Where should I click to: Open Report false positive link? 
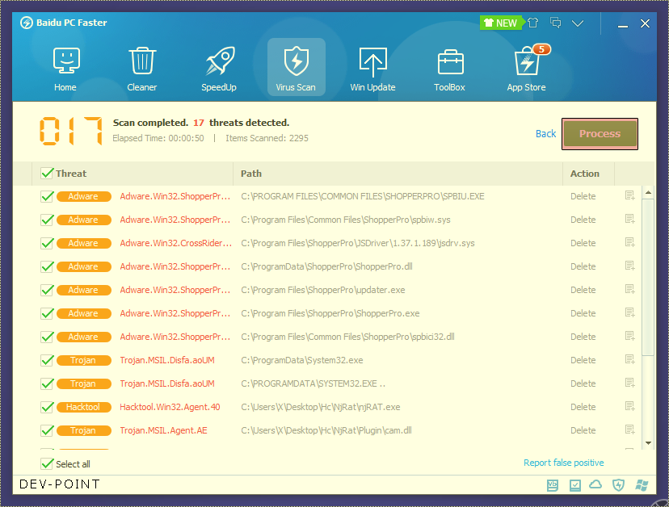tap(564, 463)
